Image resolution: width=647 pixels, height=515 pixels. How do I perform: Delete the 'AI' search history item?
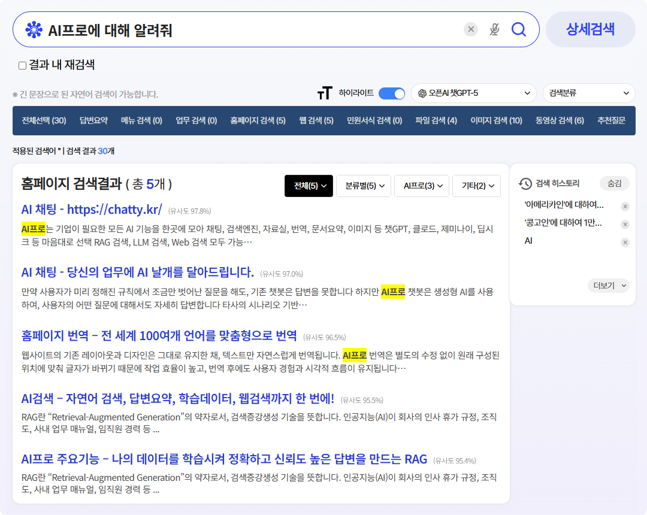[x=625, y=243]
